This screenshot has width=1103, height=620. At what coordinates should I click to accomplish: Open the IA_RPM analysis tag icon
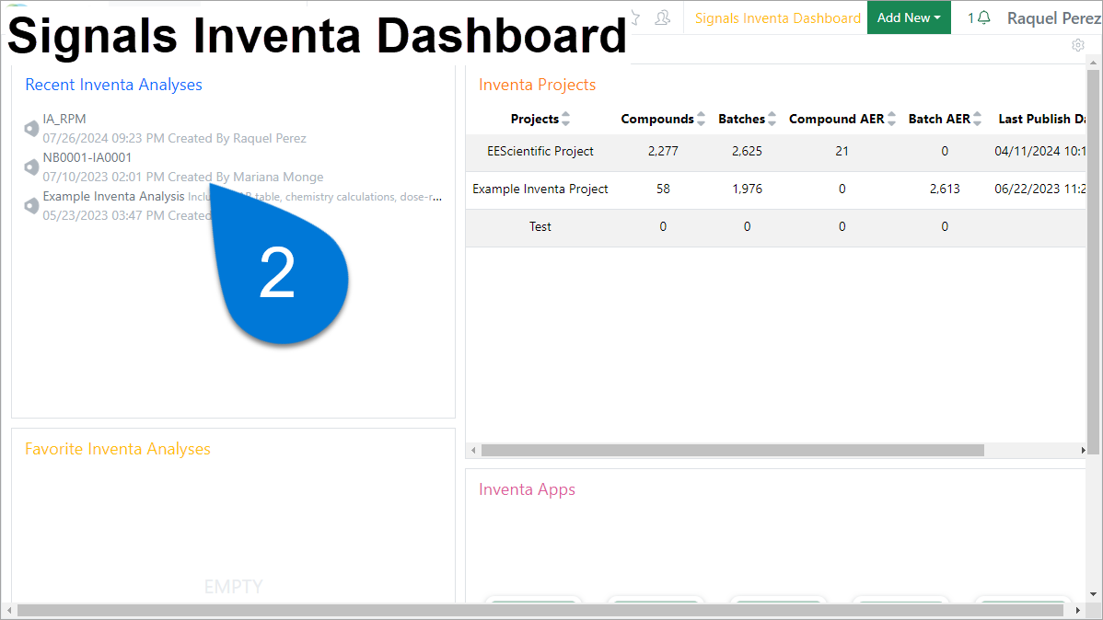point(30,128)
